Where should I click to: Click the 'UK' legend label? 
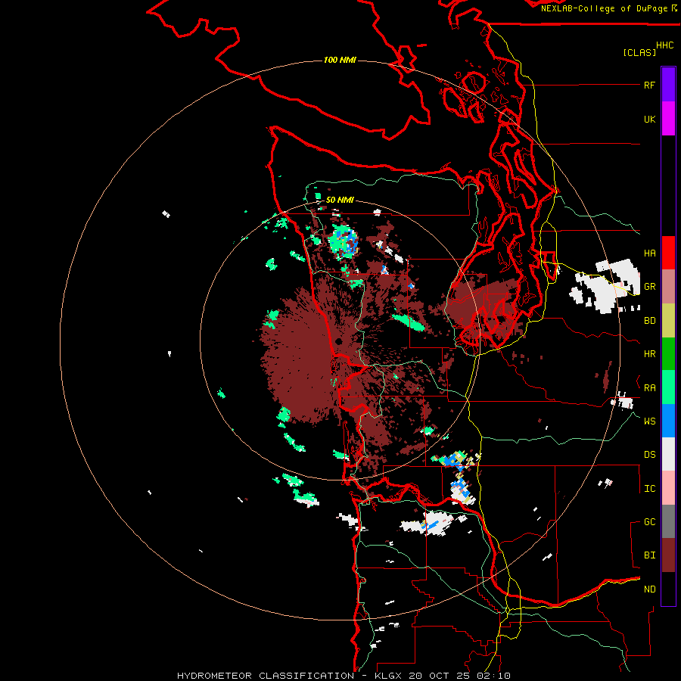pos(649,120)
